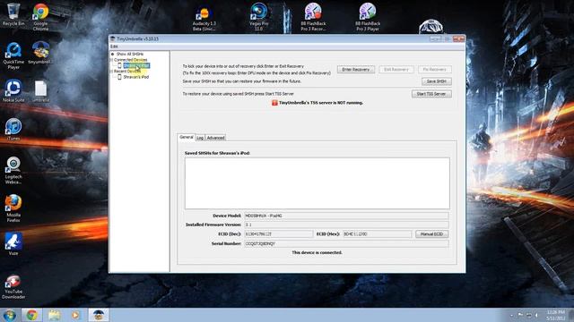The width and height of the screenshot is (574, 322).
Task: Click the Installed Firmware Version field
Action: point(346,225)
